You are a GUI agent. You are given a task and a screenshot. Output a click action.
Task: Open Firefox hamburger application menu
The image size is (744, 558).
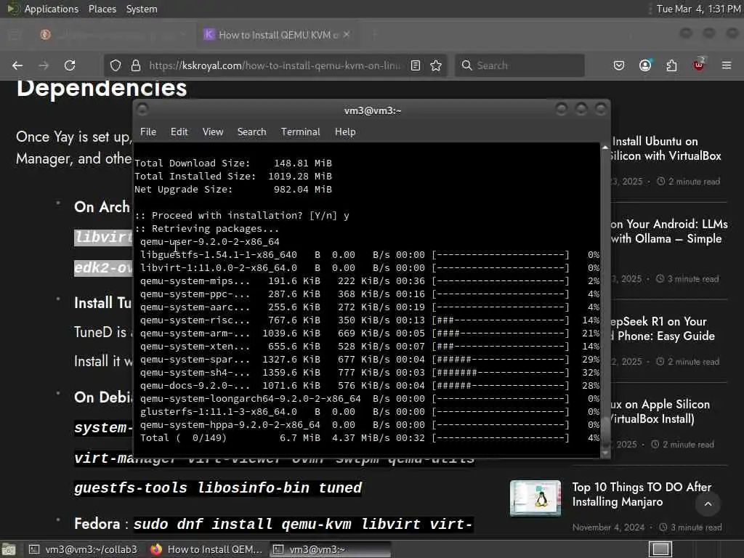pyautogui.click(x=727, y=65)
